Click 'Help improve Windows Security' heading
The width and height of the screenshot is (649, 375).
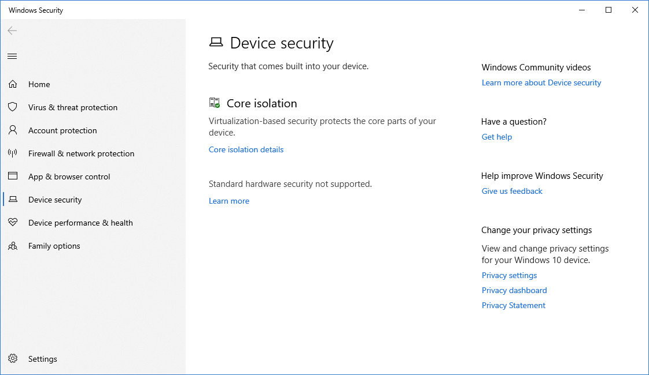tap(542, 176)
